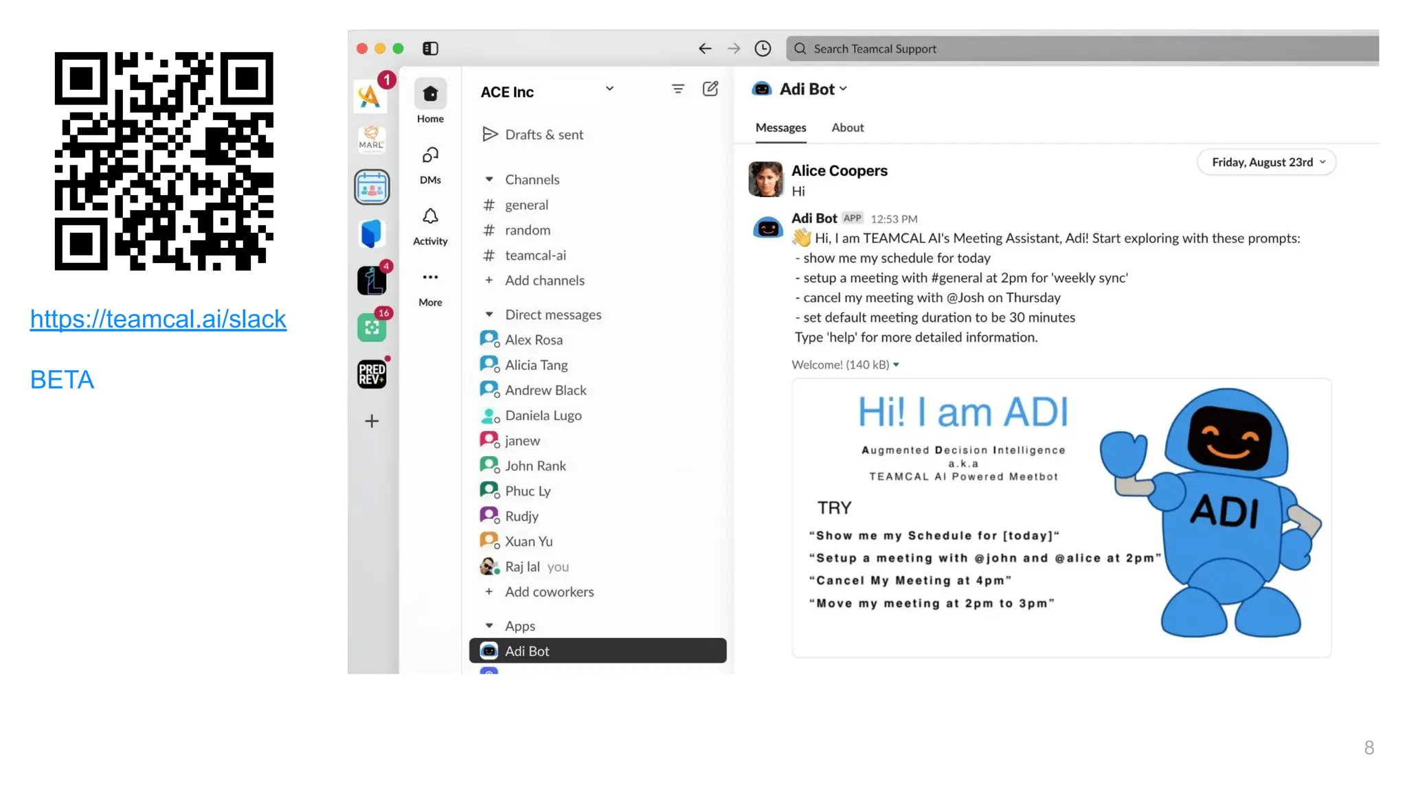
Task: Open the Hi! I am ADI image
Action: point(1061,518)
